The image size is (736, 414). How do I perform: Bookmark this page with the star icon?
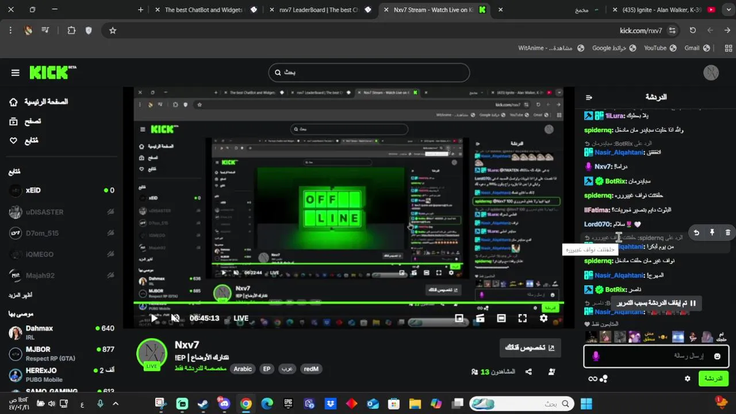113,30
